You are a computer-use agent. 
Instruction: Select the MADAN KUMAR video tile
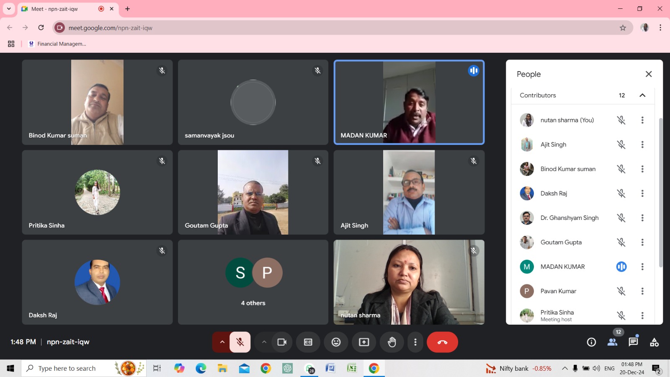(x=409, y=102)
